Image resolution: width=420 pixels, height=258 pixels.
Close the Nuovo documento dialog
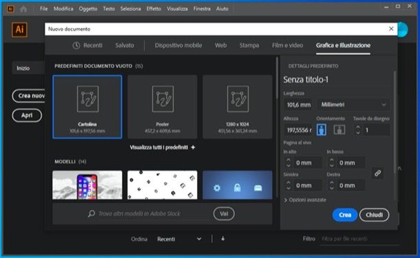click(x=391, y=29)
